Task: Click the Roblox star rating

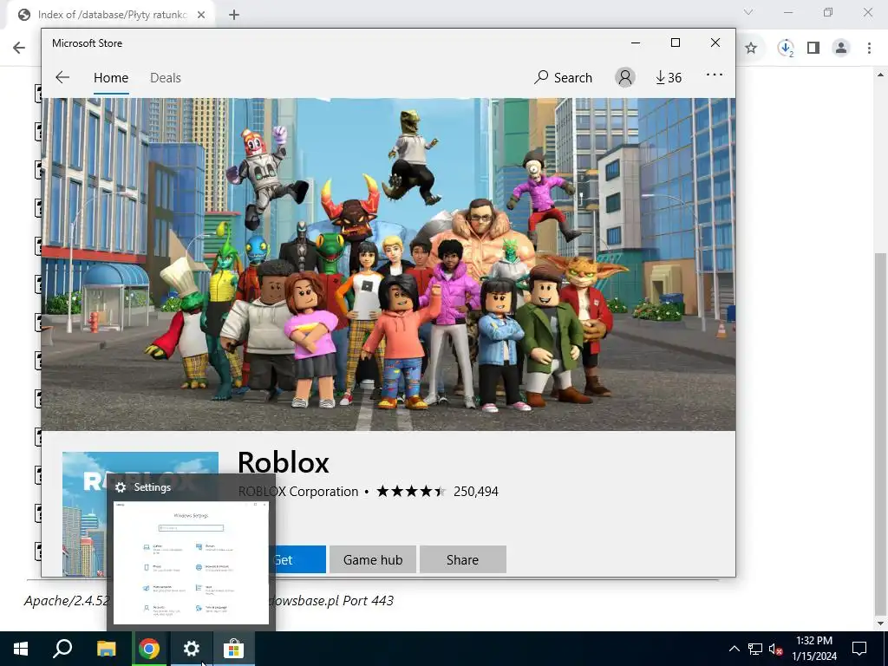Action: pos(411,492)
